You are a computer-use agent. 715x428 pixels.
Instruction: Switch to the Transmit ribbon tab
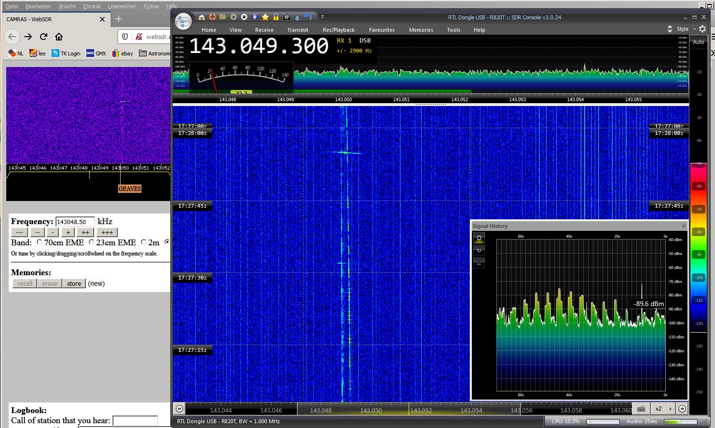(x=298, y=30)
